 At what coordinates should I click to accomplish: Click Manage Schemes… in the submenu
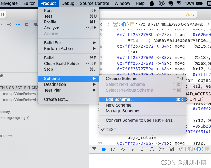pos(143,111)
